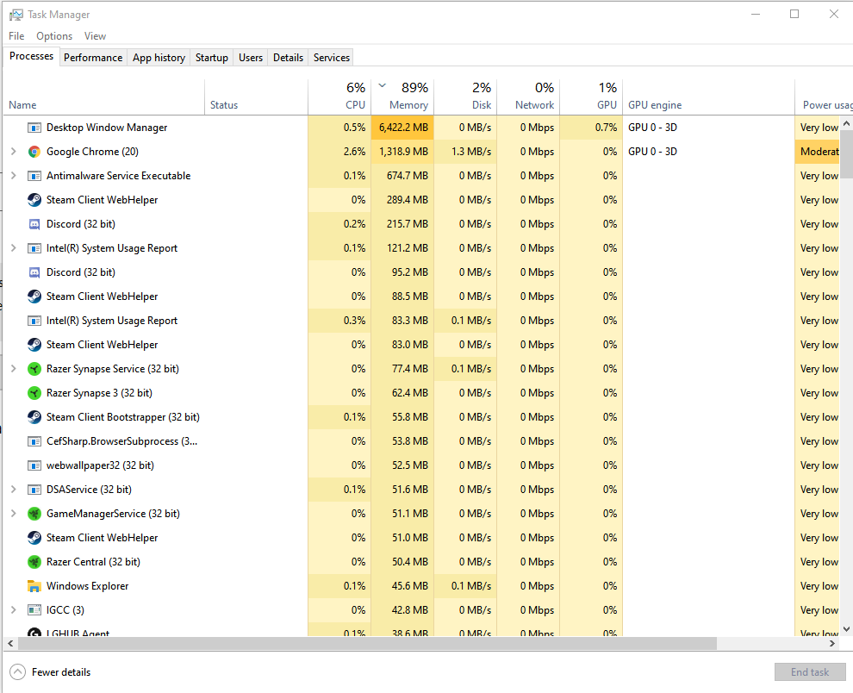
Task: Switch to the Users tab
Action: coord(251,58)
